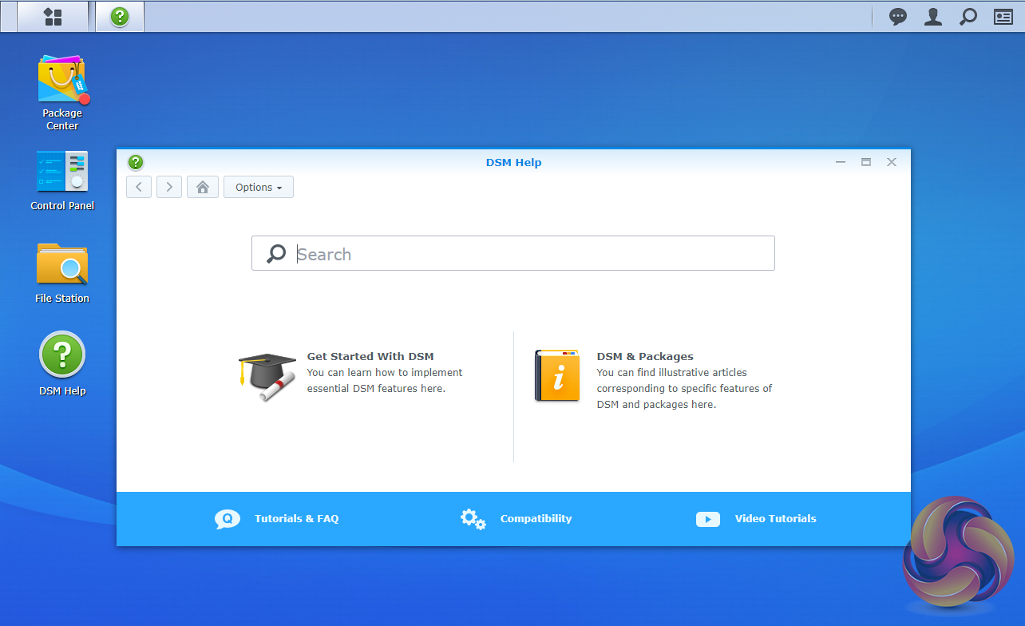Click the orange info book icon

pyautogui.click(x=557, y=376)
